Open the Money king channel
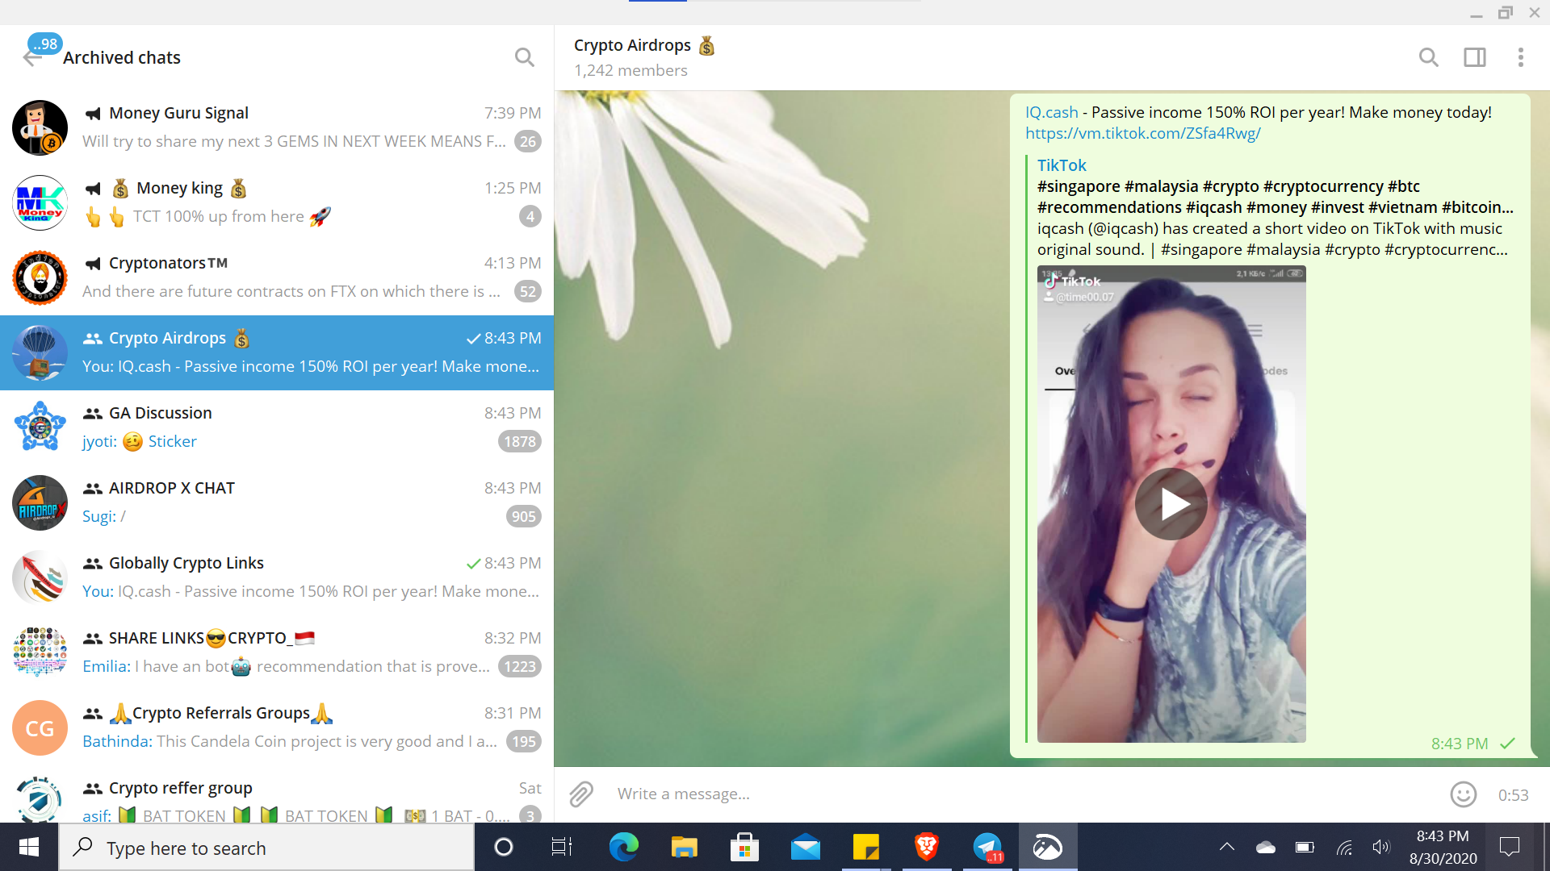1550x871 pixels. [x=277, y=202]
